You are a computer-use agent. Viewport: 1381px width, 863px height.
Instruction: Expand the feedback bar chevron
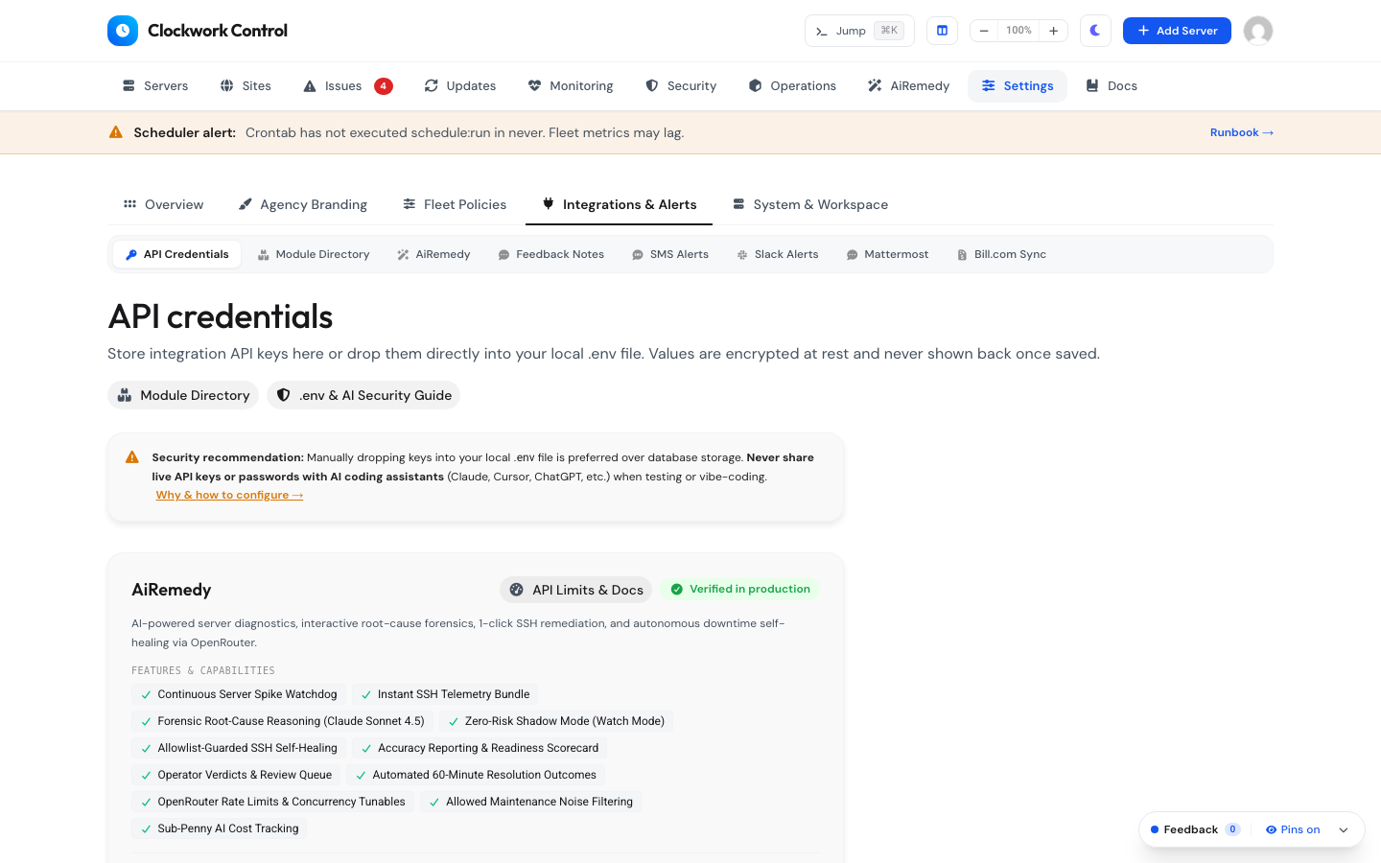pyautogui.click(x=1344, y=829)
